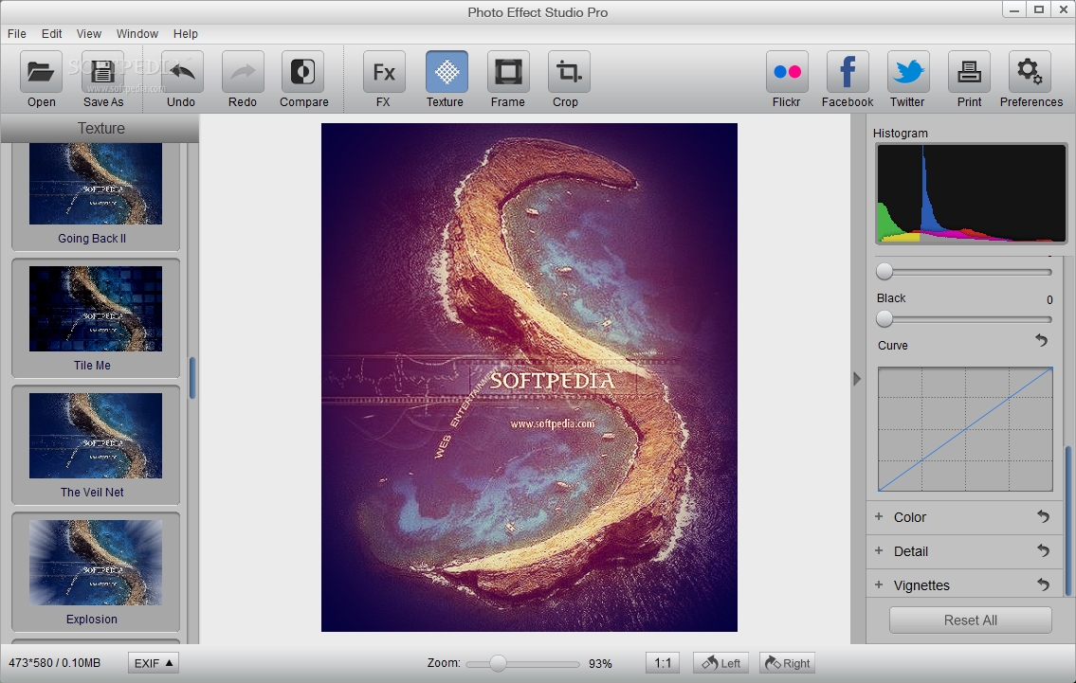The height and width of the screenshot is (683, 1076).
Task: Share photo to Twitter
Action: pos(908,73)
